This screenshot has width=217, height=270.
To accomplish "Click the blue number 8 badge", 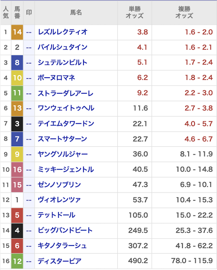I will pyautogui.click(x=17, y=62).
